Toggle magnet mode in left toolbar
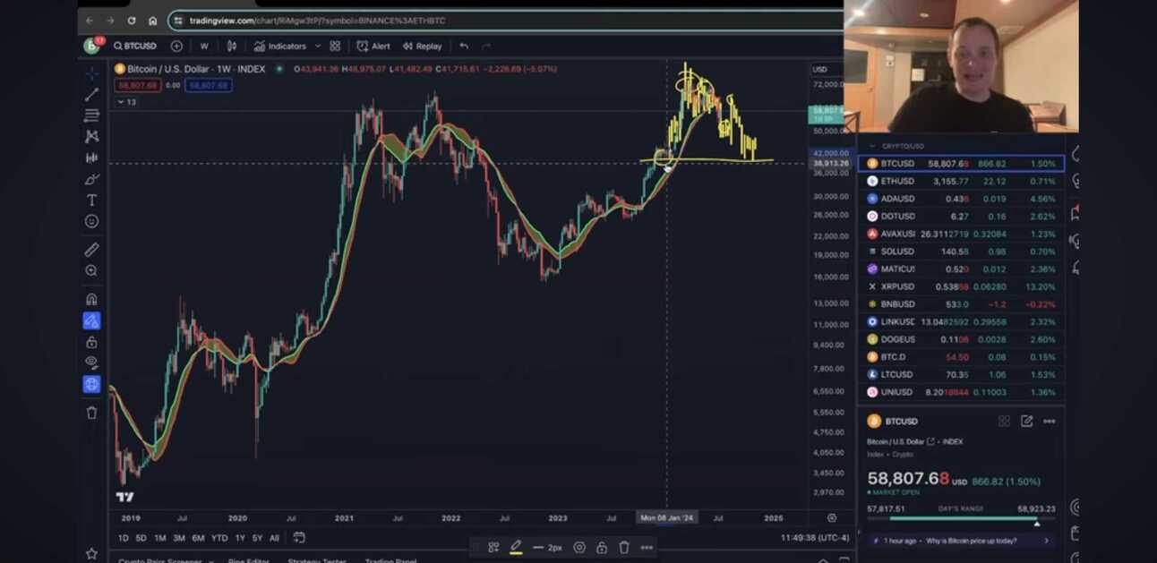The height and width of the screenshot is (563, 1157). (x=91, y=299)
